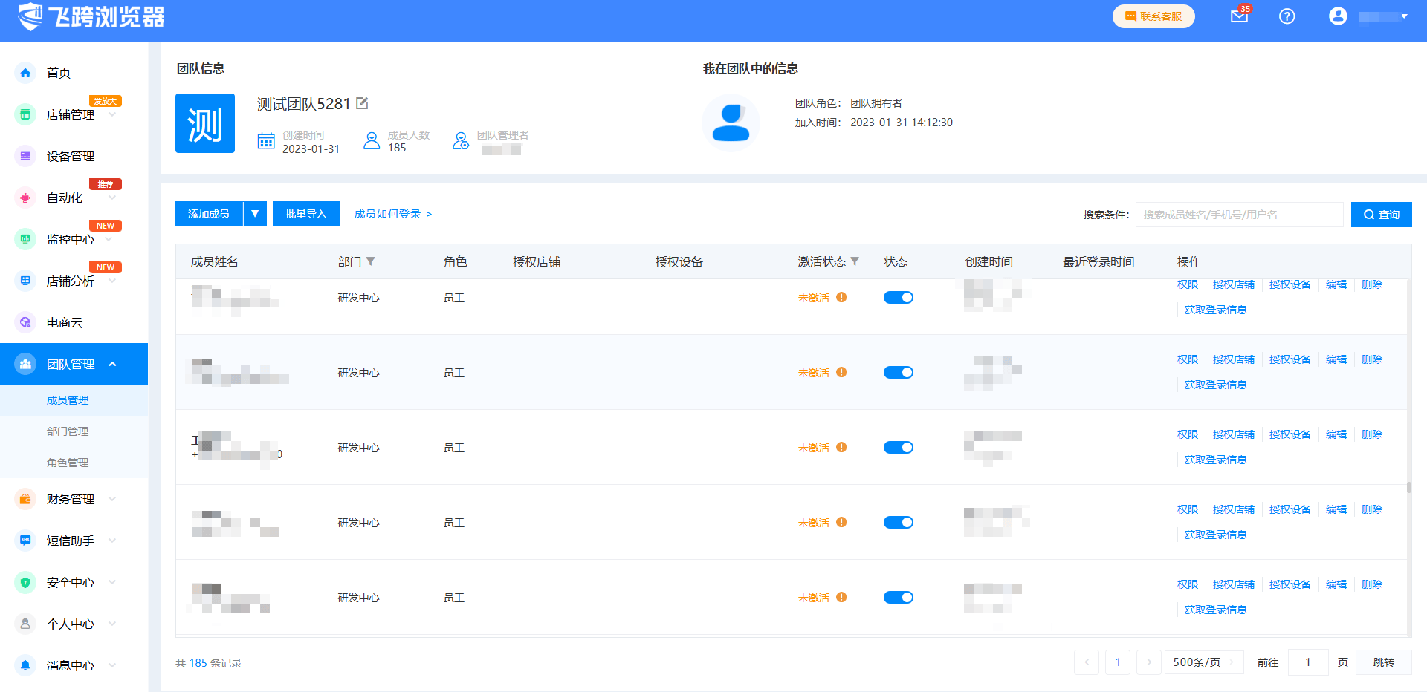Open 角色管理 in the sidebar submenu
Viewport: 1427px width, 692px height.
pos(68,463)
